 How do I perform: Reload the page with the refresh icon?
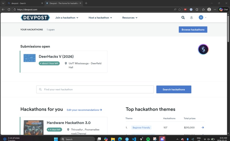click(9, 9)
